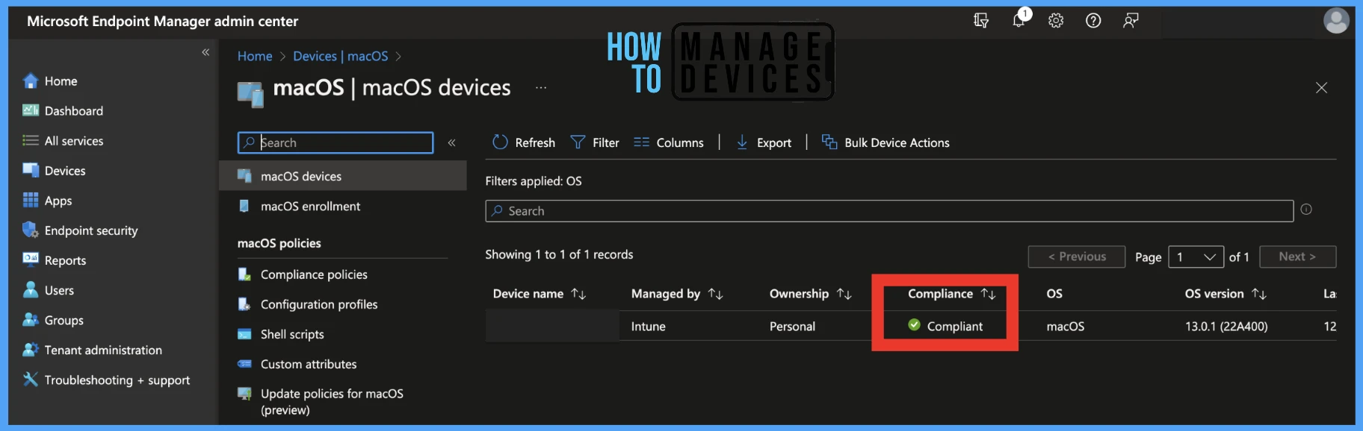Viewport: 1363px width, 431px height.
Task: Click the info icon beside search box
Action: 1306,210
